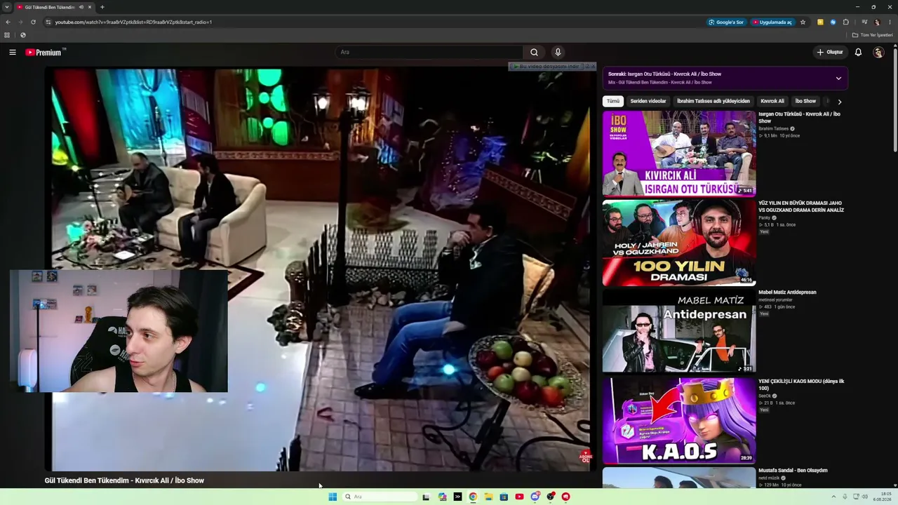Viewport: 898px width, 505px height.
Task: Click the main video player area
Action: coord(321,270)
